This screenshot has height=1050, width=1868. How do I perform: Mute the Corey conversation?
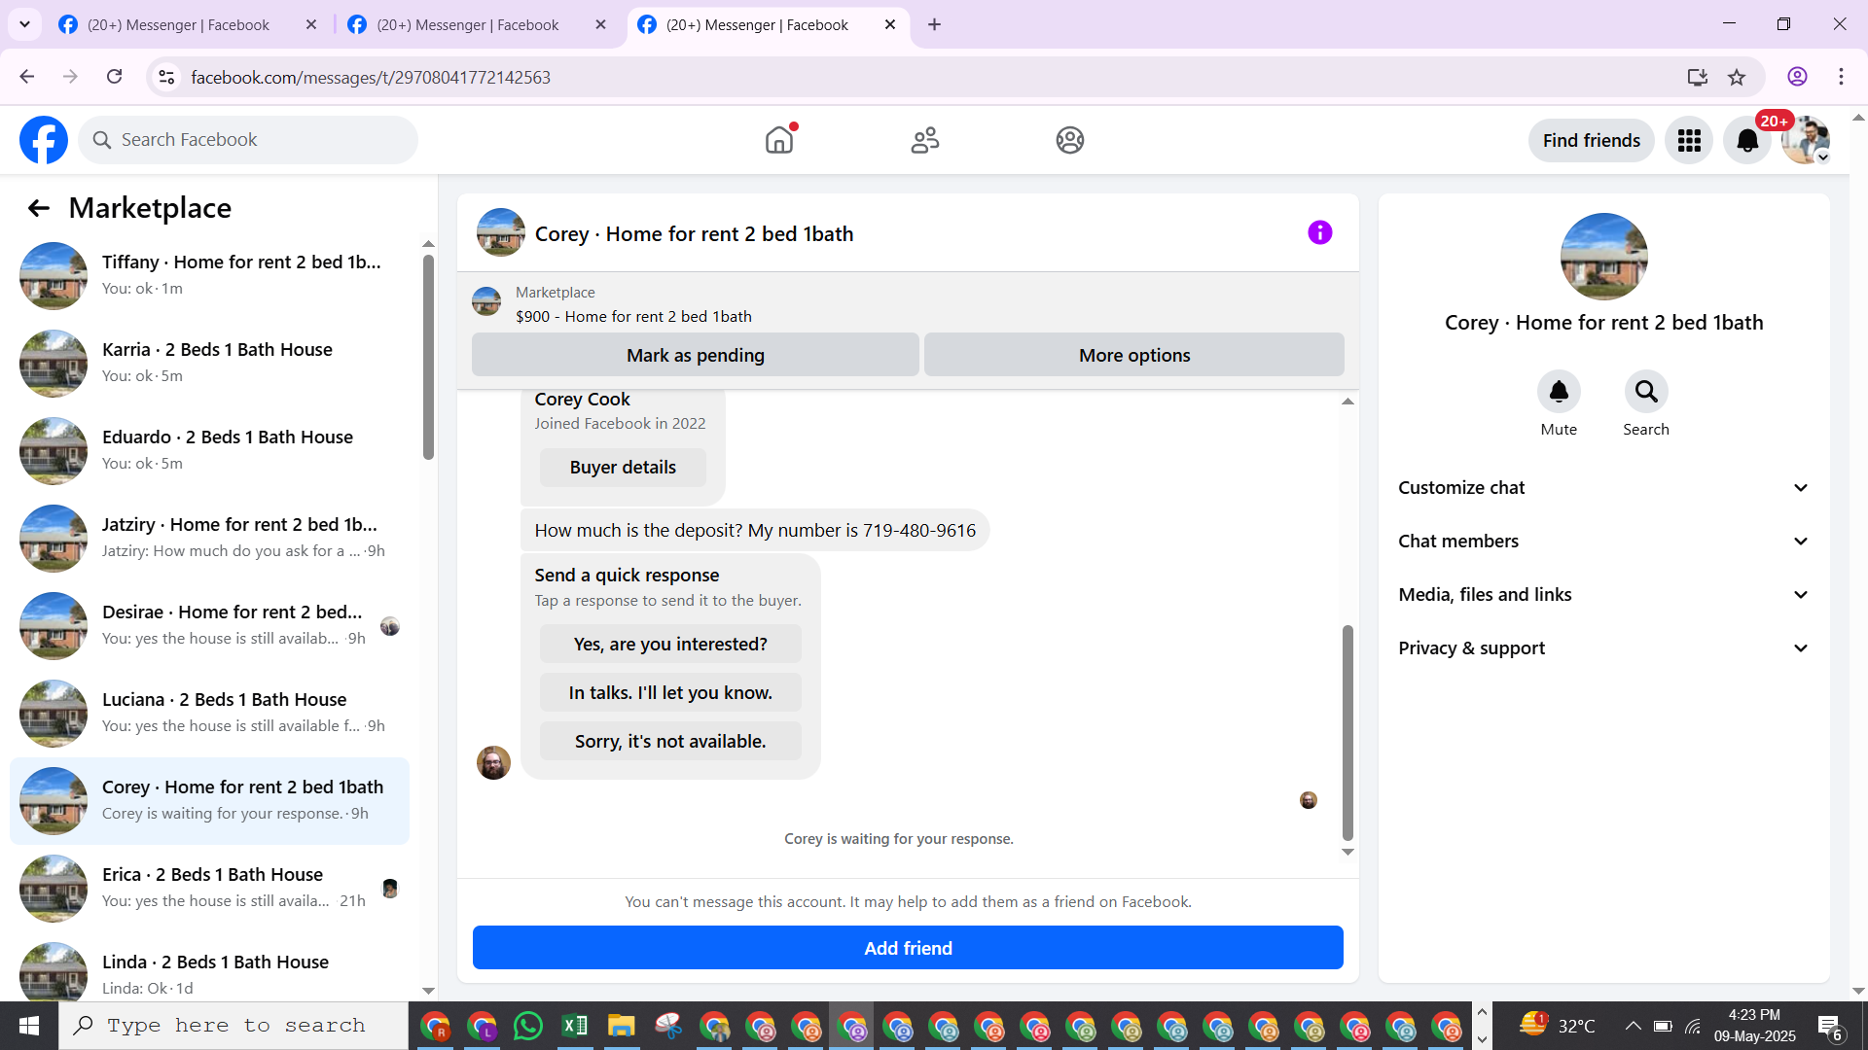[x=1559, y=392]
